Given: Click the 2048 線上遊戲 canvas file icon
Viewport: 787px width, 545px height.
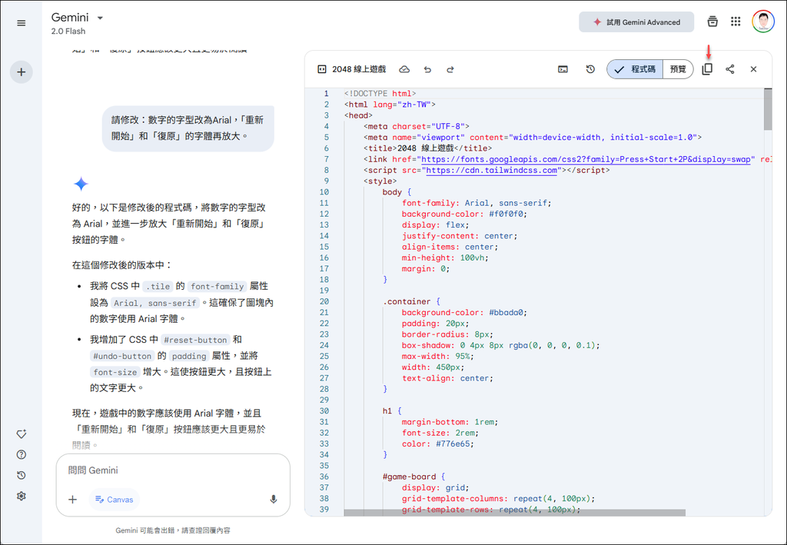Looking at the screenshot, I should (322, 69).
